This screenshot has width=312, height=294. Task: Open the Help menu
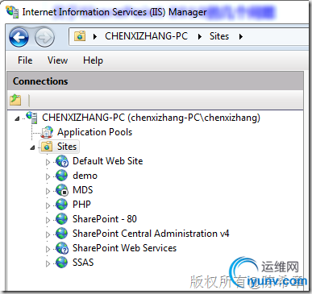pyautogui.click(x=93, y=60)
